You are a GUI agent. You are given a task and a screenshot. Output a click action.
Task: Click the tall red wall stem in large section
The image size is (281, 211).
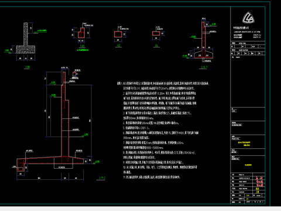click(64, 114)
